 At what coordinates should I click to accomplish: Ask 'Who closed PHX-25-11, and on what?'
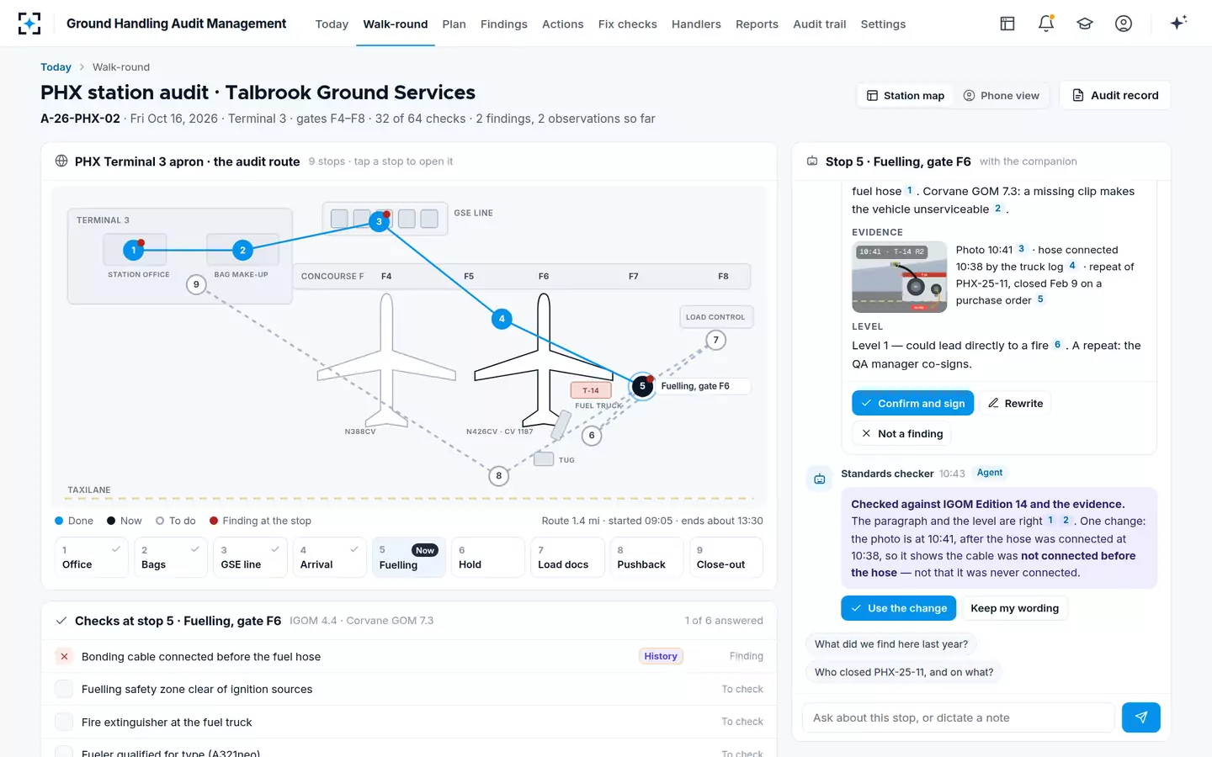click(x=904, y=672)
